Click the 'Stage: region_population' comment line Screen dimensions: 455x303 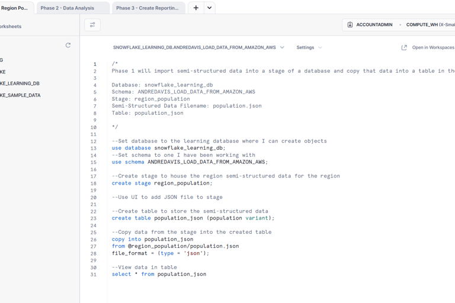point(150,99)
